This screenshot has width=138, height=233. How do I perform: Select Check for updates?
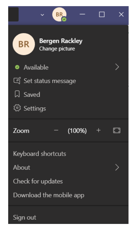[38, 181]
